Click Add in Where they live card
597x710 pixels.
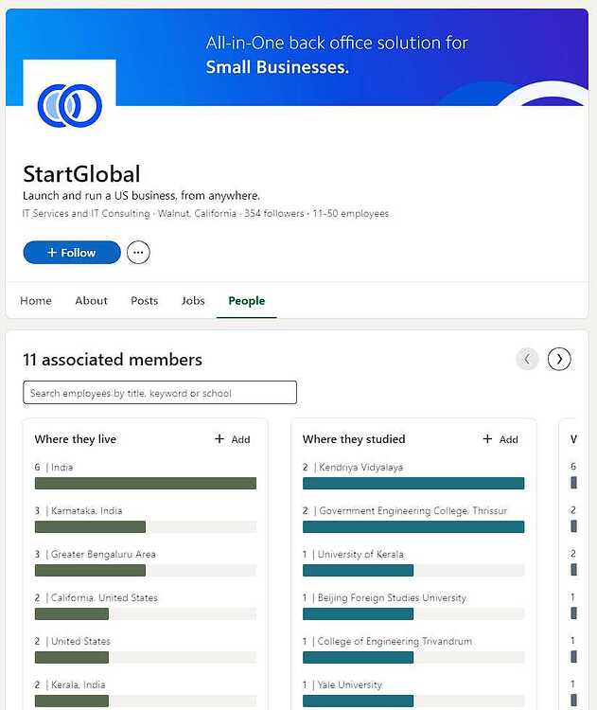point(232,439)
